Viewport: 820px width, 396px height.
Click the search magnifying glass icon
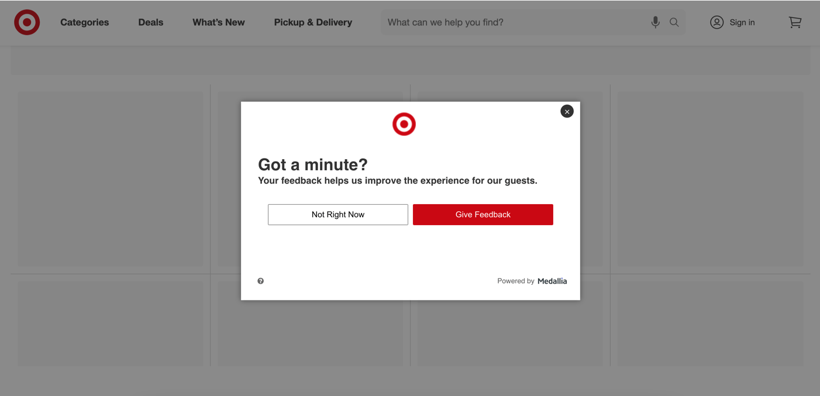coord(674,22)
